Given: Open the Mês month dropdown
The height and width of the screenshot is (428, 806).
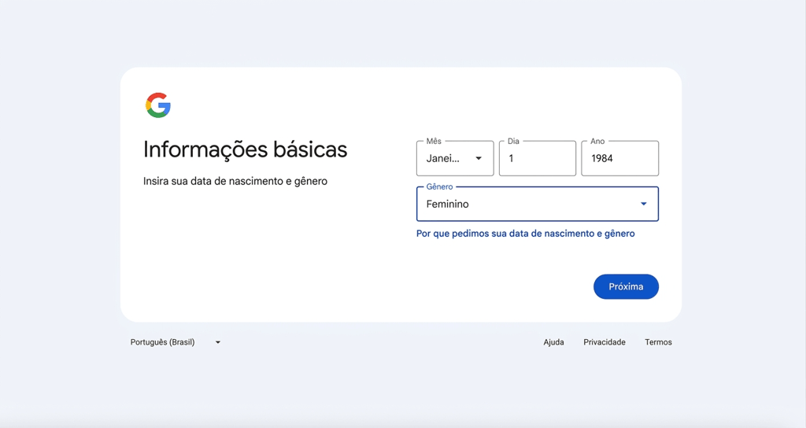Looking at the screenshot, I should (x=455, y=158).
